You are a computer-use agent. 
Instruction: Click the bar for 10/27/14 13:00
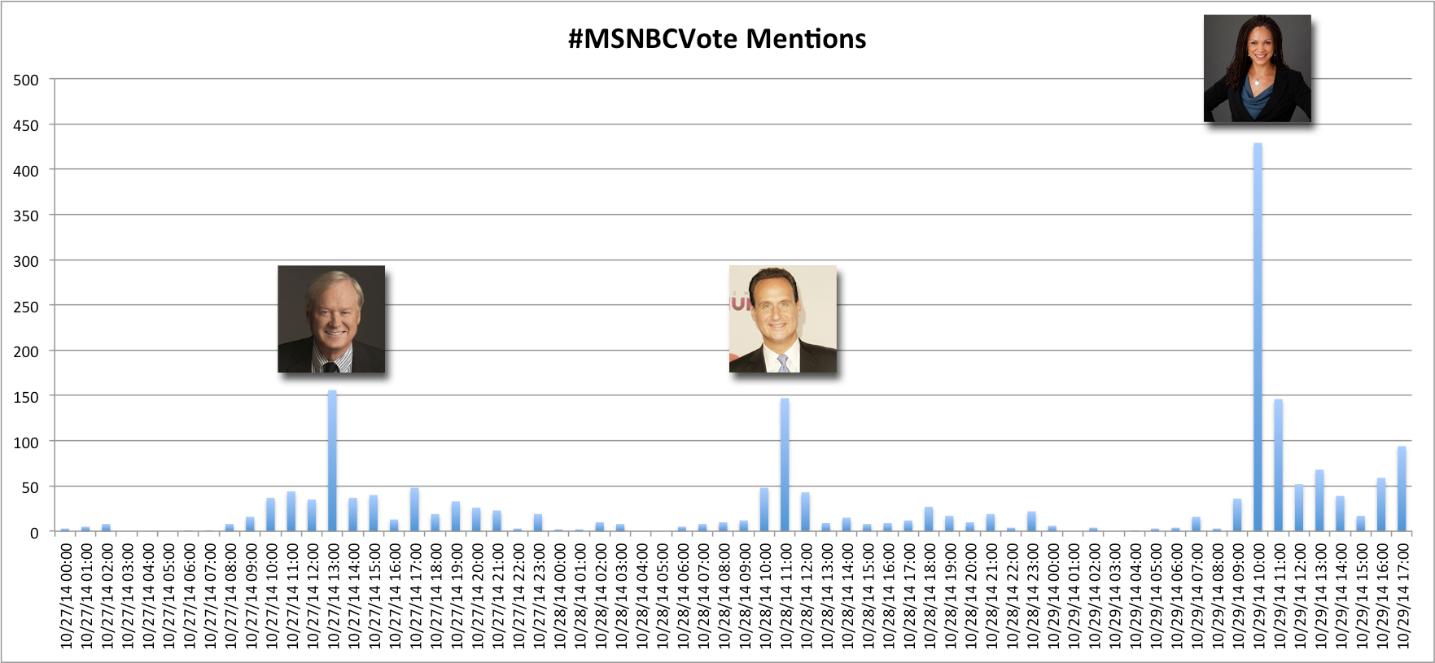332,461
